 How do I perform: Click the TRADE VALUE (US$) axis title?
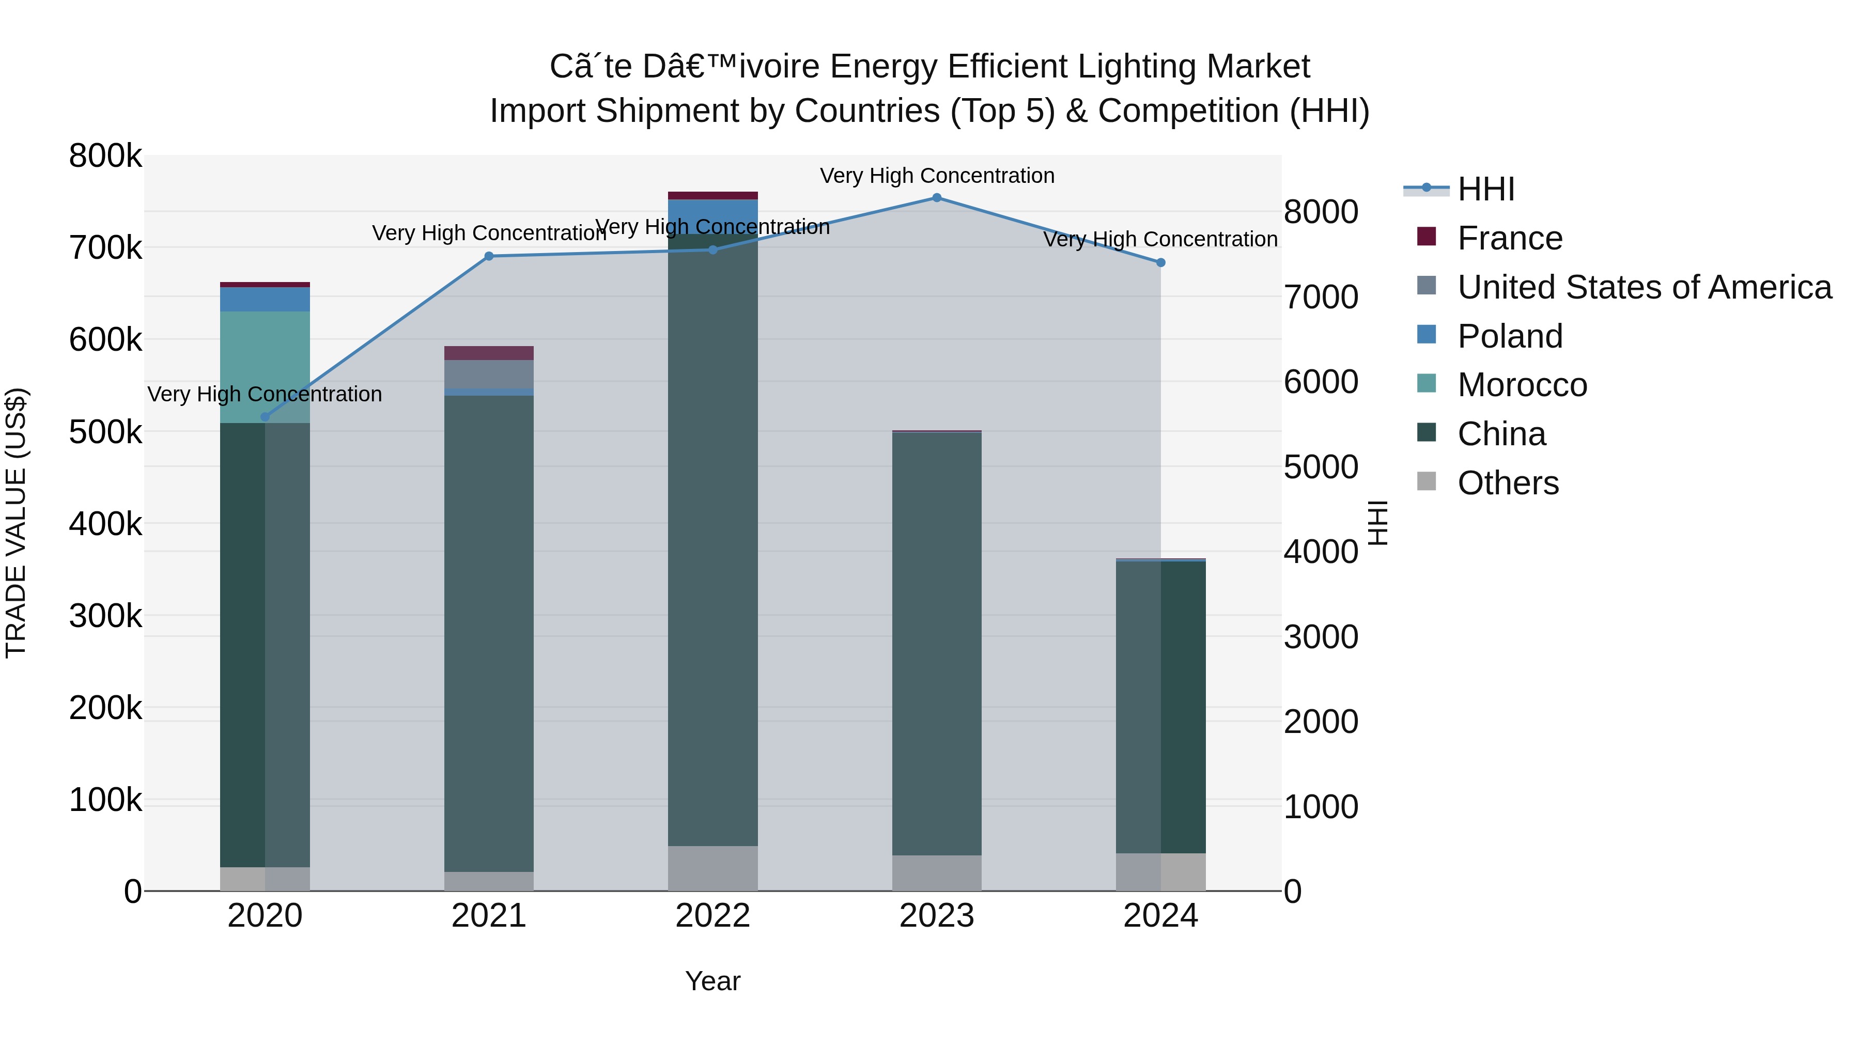(16, 523)
